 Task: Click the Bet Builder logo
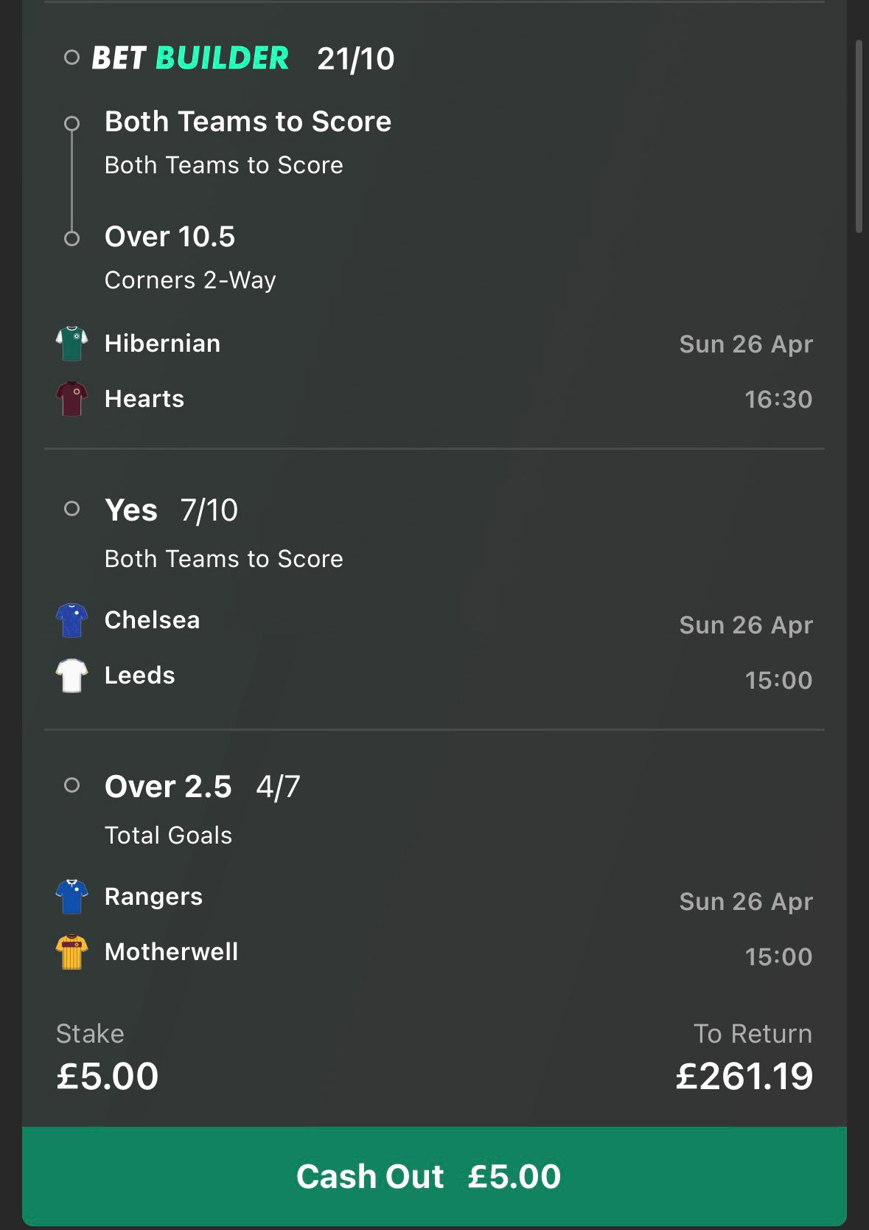190,58
